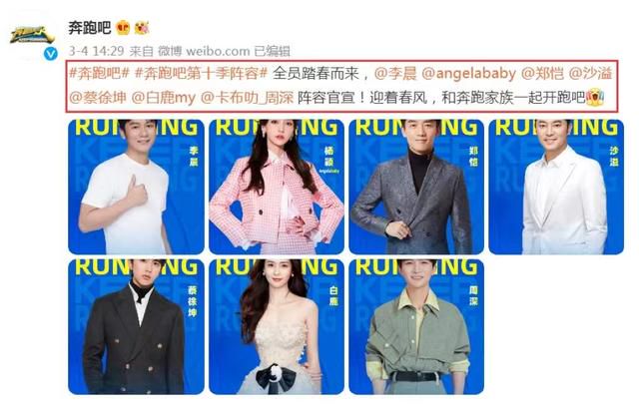View the 沙溢 poster in white suit
639x413 pixels.
(556, 187)
